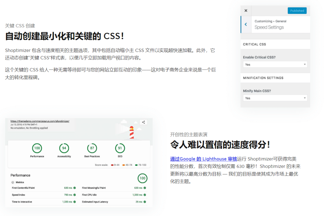The image size is (332, 216).
Task: Click the 'Minify Main CSS?' label
Action: pyautogui.click(x=257, y=91)
